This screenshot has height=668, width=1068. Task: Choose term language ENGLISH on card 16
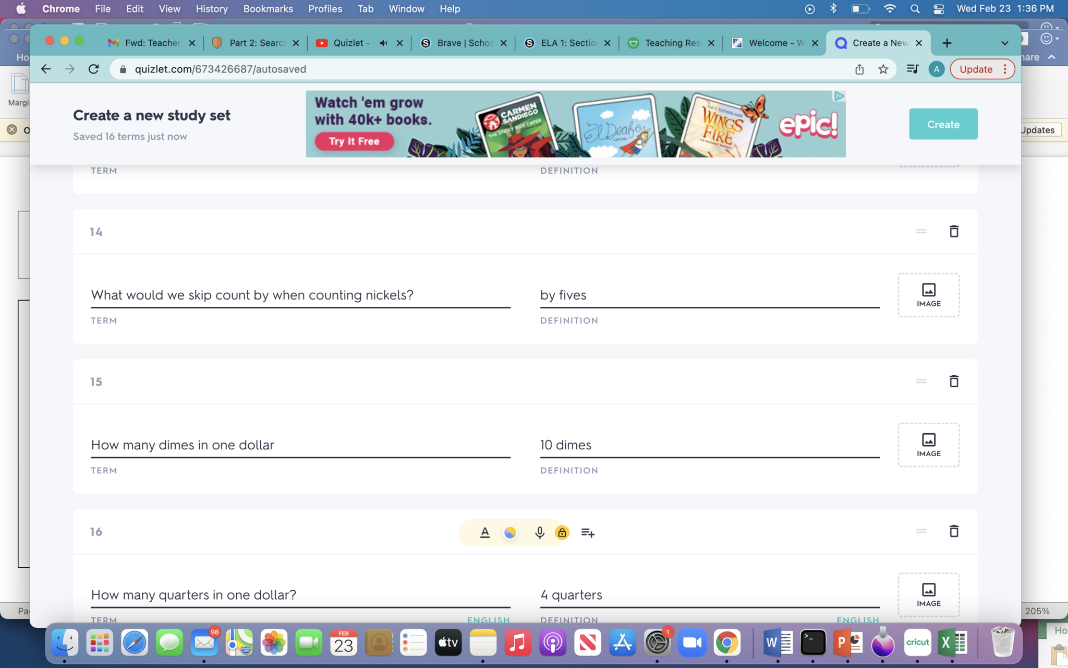pyautogui.click(x=488, y=619)
